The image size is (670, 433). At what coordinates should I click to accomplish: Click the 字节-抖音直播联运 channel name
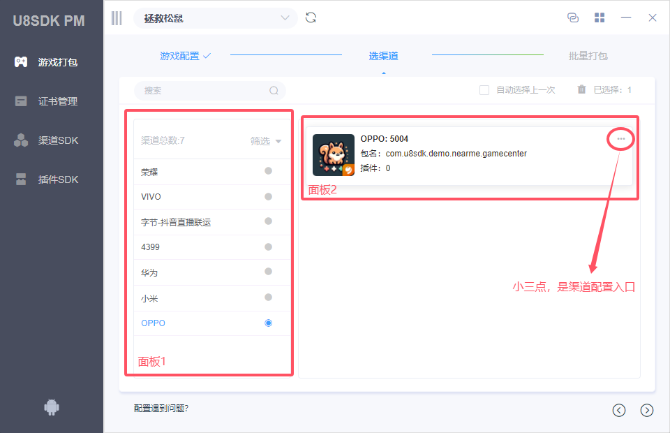tap(176, 222)
